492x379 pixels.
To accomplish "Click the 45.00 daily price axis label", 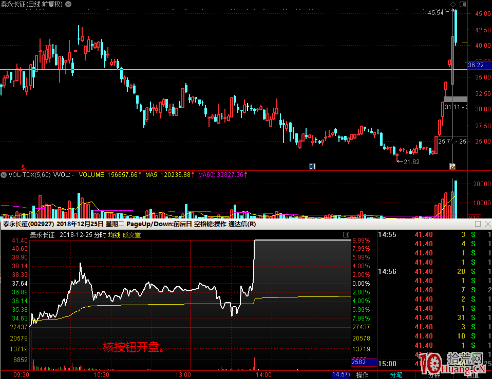I will [x=483, y=13].
